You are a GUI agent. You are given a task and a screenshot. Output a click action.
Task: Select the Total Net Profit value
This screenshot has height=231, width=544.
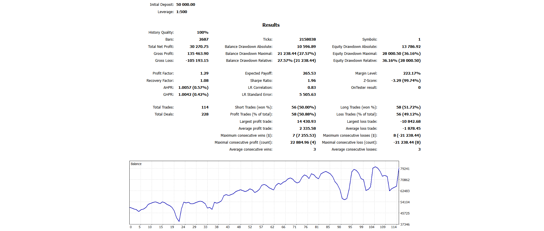tap(199, 47)
